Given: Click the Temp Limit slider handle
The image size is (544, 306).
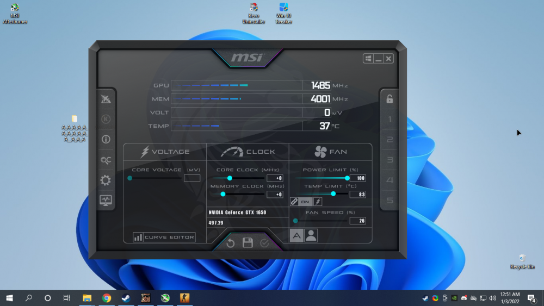Looking at the screenshot, I should coord(333,193).
